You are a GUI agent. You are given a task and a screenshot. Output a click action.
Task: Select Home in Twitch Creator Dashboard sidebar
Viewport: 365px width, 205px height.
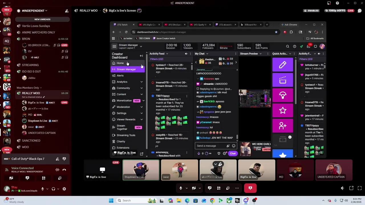(x=128, y=63)
